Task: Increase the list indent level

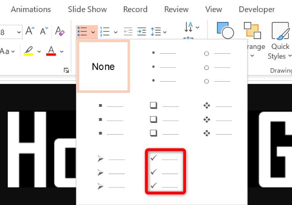Action: point(142,31)
